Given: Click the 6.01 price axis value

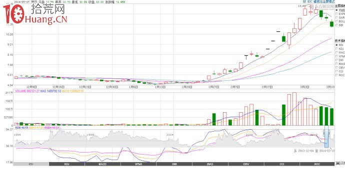Looking at the screenshot, I should (10, 75).
